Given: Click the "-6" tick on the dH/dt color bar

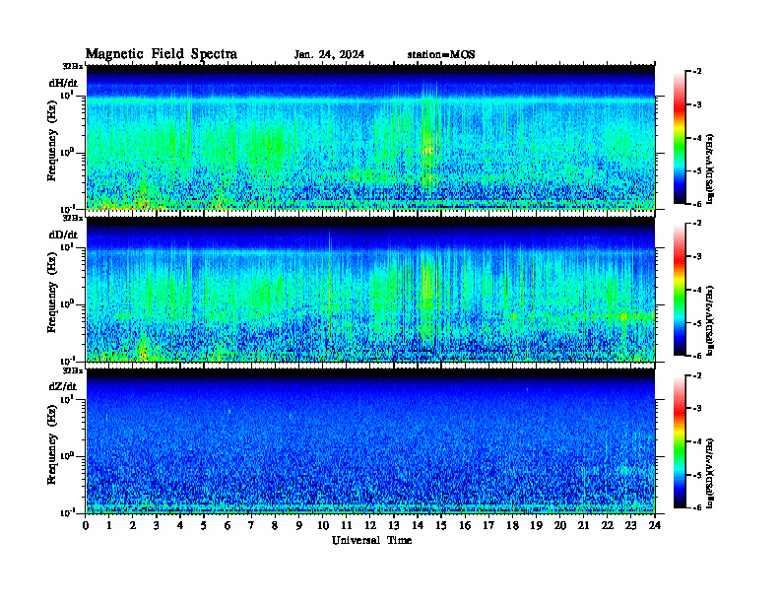Looking at the screenshot, I should tap(696, 204).
